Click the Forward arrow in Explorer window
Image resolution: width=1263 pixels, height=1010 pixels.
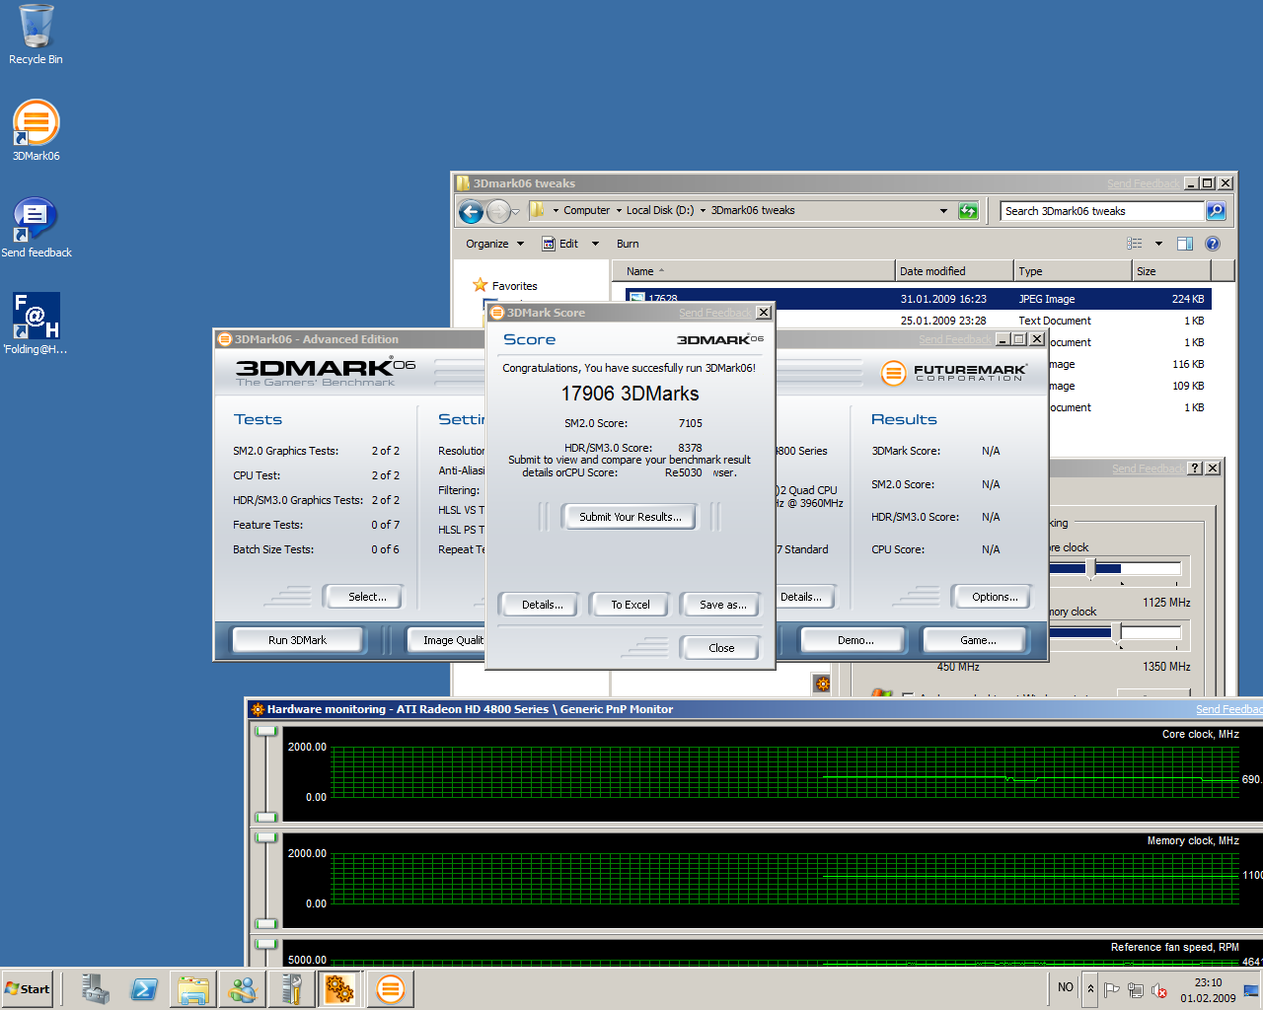click(498, 211)
